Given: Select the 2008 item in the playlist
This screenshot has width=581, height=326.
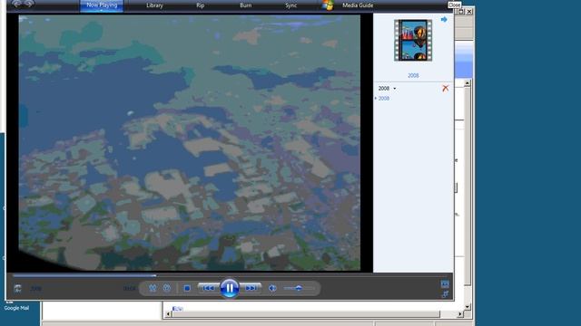Looking at the screenshot, I should (383, 99).
